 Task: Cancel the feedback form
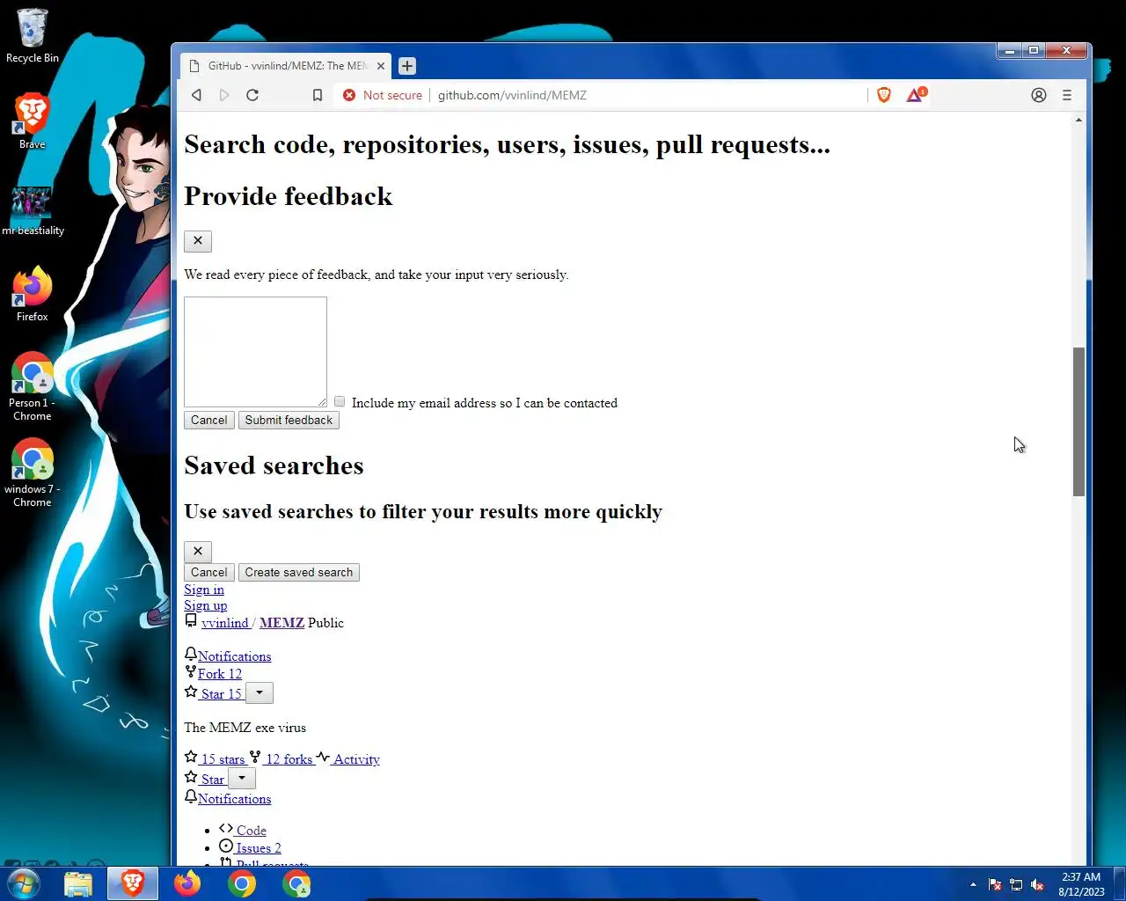[x=208, y=421]
